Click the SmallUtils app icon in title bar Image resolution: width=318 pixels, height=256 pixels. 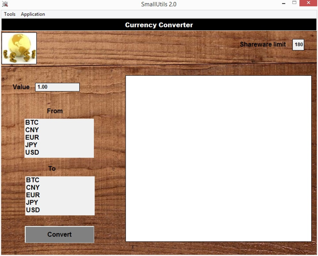pos(5,4)
